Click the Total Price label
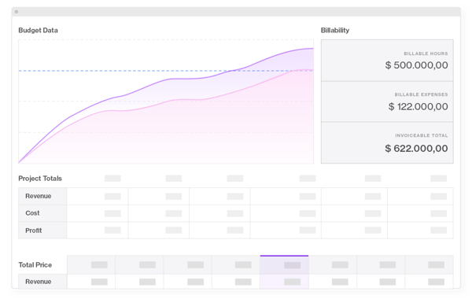472x299 pixels. (x=35, y=265)
